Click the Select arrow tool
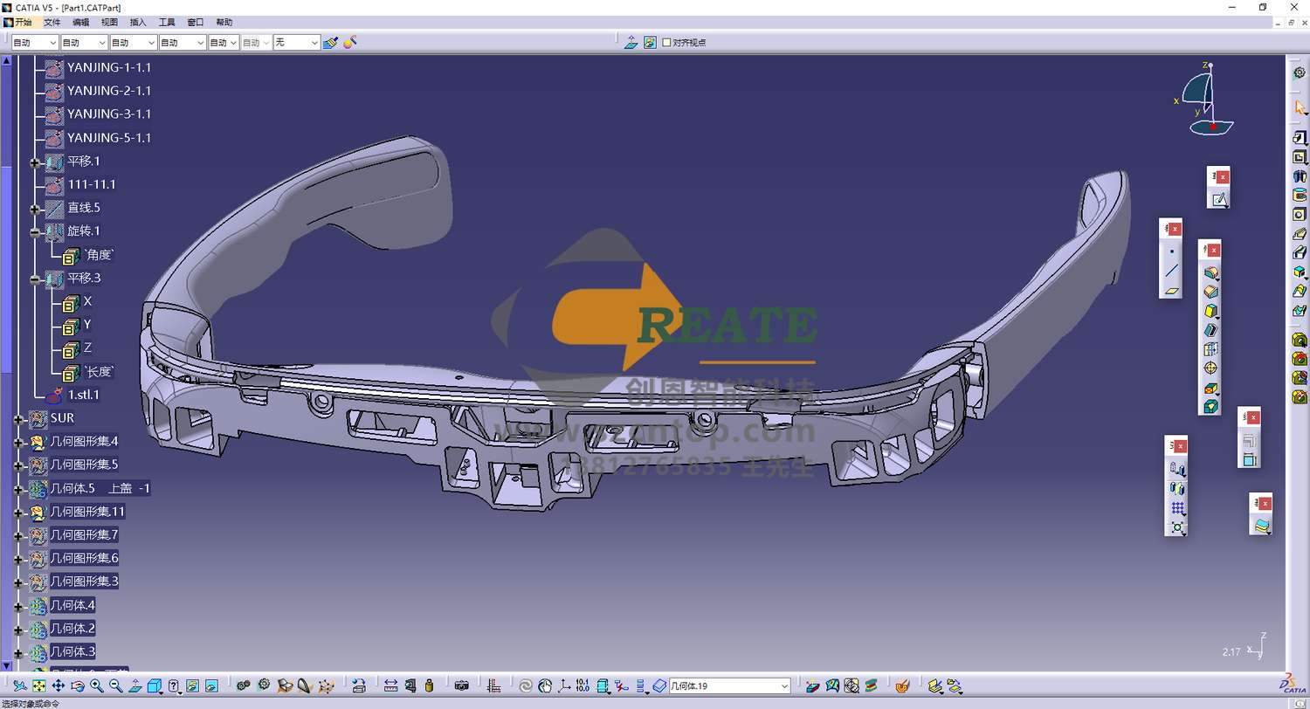 point(1299,107)
